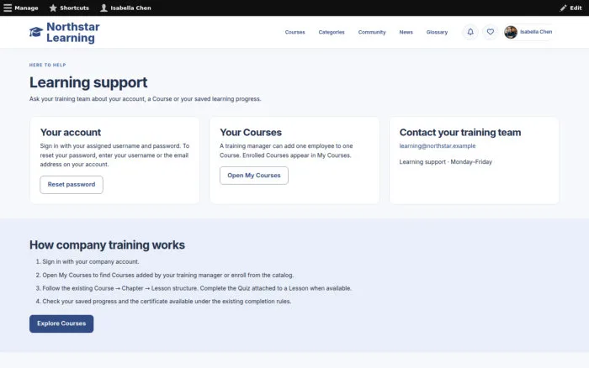Click the step starting 'Check your saved progress'
Image resolution: width=589 pixels, height=368 pixels.
pos(167,302)
